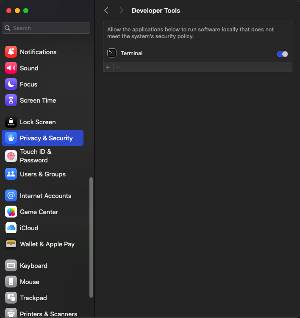Click the Keyboard icon in sidebar
This screenshot has height=318, width=300.
click(11, 265)
